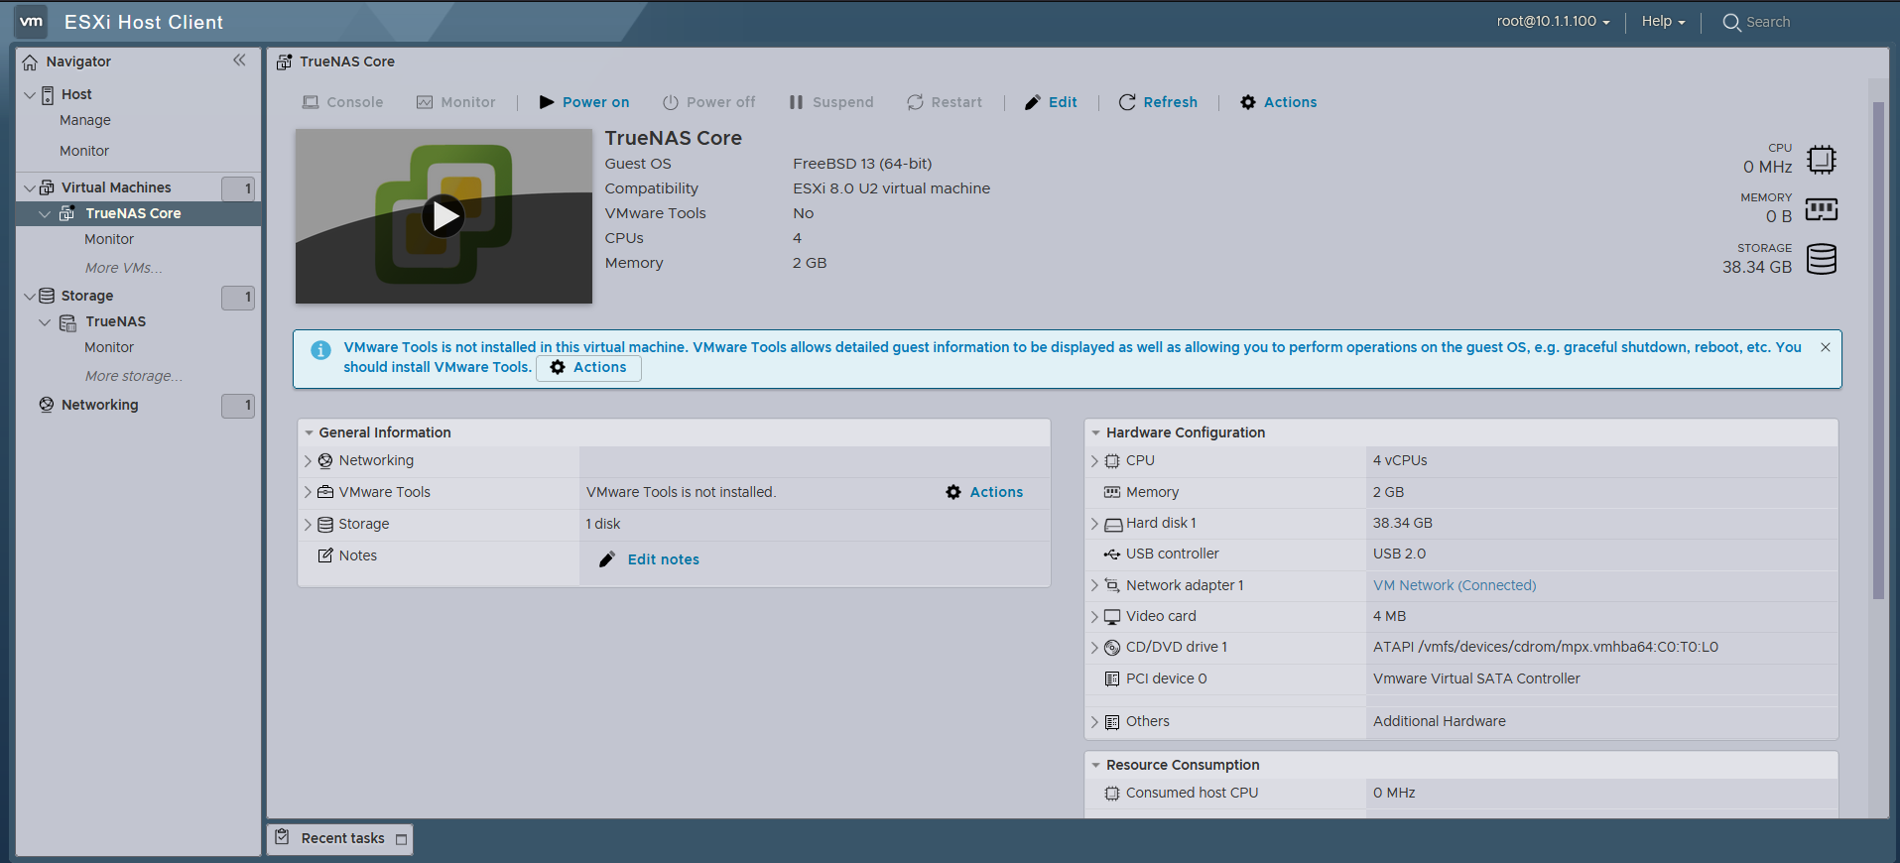Select Monitor under Host
Viewport: 1900px width, 863px height.
coord(84,151)
